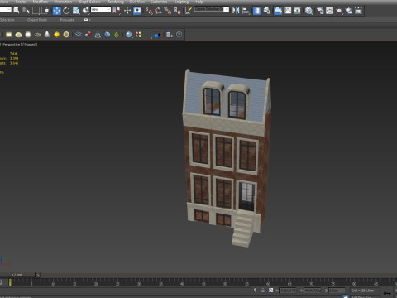The image size is (397, 298).
Task: Click the four colored circles icon
Action: (138, 35)
